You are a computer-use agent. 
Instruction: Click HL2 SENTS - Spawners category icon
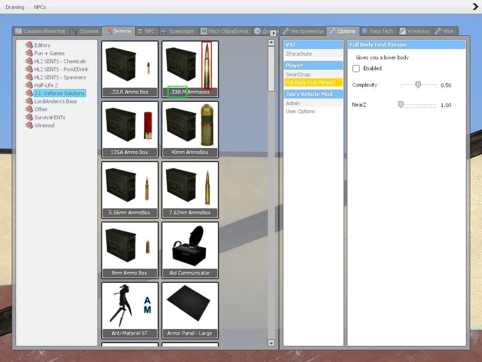point(29,77)
